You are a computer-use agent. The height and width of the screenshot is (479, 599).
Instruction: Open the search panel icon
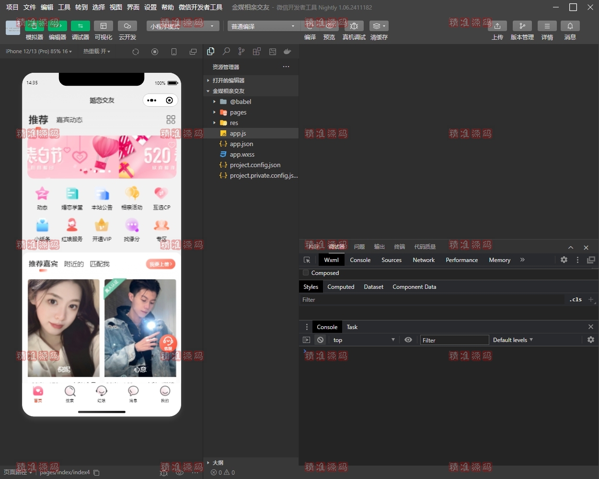pos(226,51)
